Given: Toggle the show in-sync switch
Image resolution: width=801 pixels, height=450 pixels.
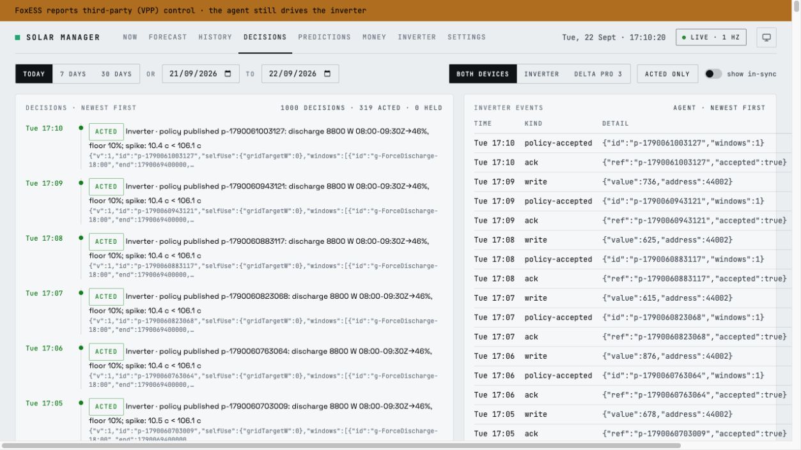Looking at the screenshot, I should (x=713, y=74).
